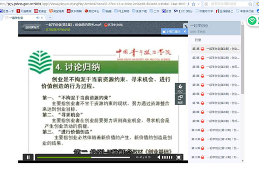Mute audio using the speaker icon

pos(159,158)
